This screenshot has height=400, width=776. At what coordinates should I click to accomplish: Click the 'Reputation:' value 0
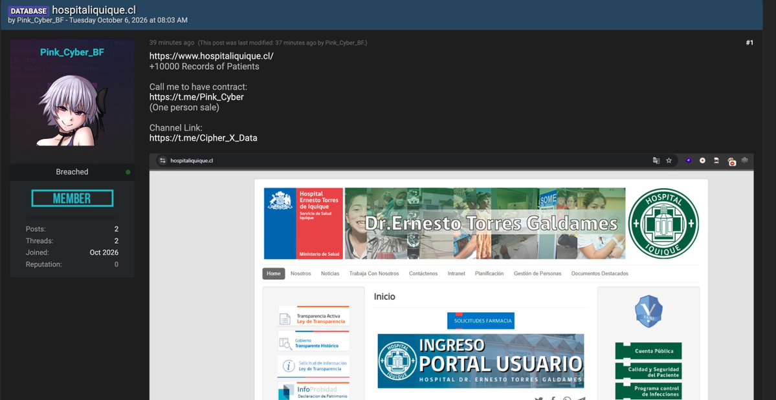click(116, 264)
